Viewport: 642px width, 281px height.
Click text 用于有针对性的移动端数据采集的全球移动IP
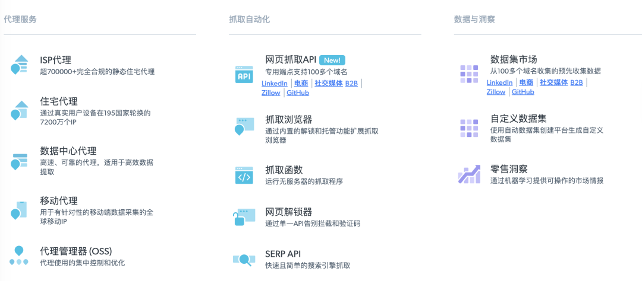tap(97, 218)
